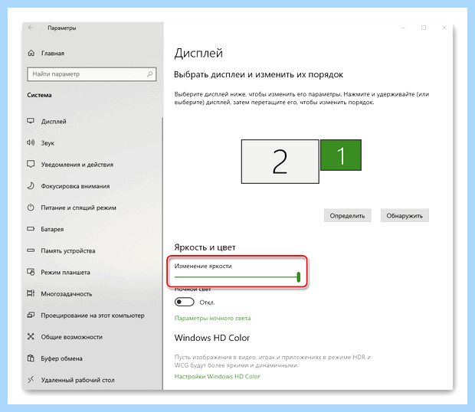Click the Батарея battery icon

(x=31, y=229)
